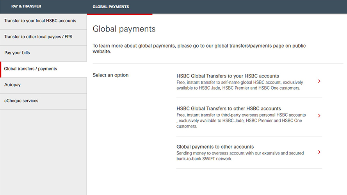The height and width of the screenshot is (195, 347).
Task: Click the Global Payments tab header
Action: (110, 7)
